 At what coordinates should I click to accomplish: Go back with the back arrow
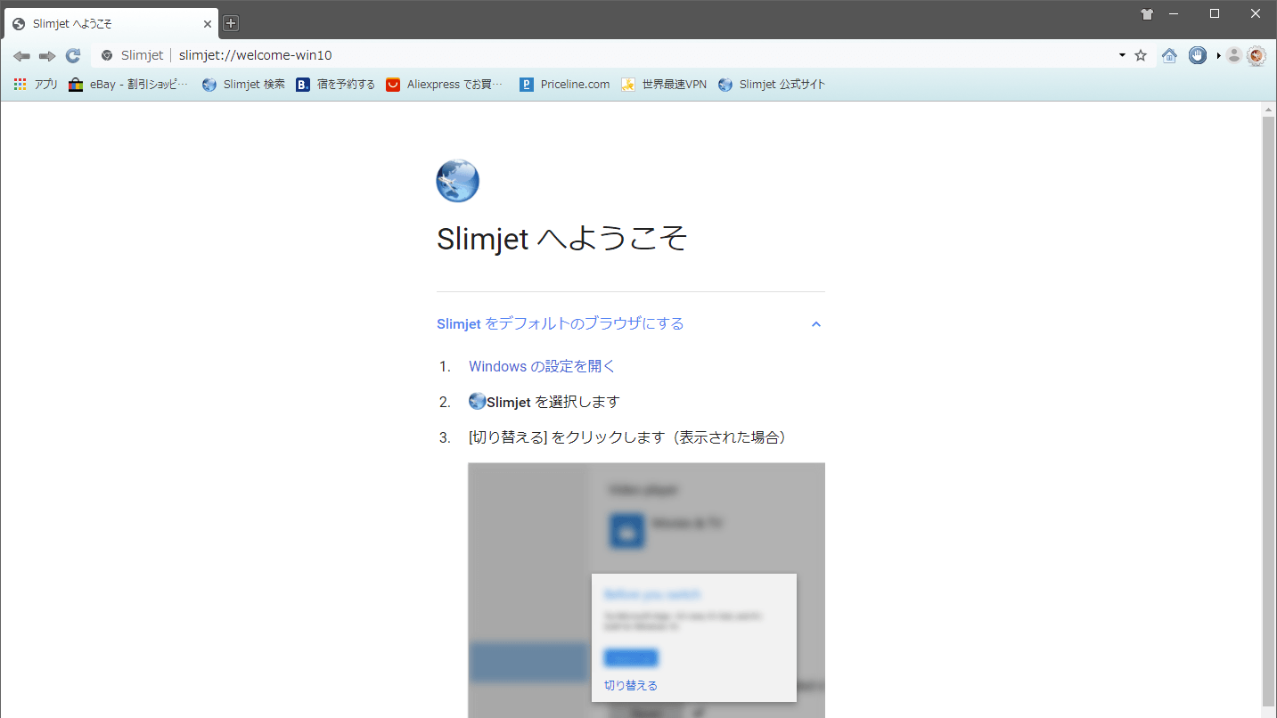pyautogui.click(x=21, y=55)
